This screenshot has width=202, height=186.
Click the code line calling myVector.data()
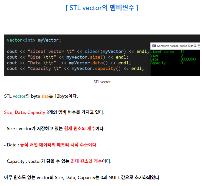click(x=69, y=63)
